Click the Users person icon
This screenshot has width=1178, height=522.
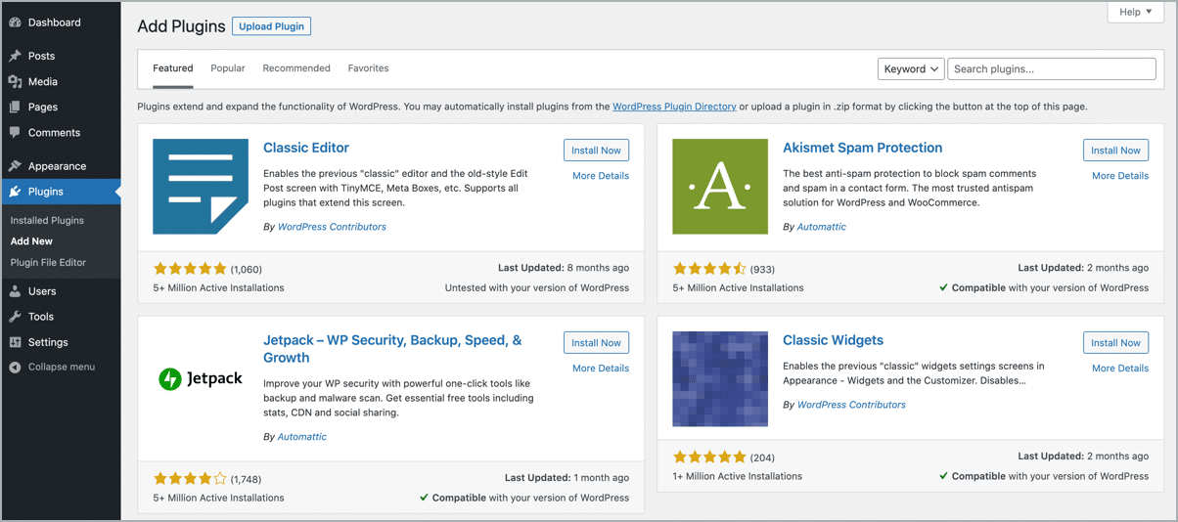pyautogui.click(x=15, y=291)
